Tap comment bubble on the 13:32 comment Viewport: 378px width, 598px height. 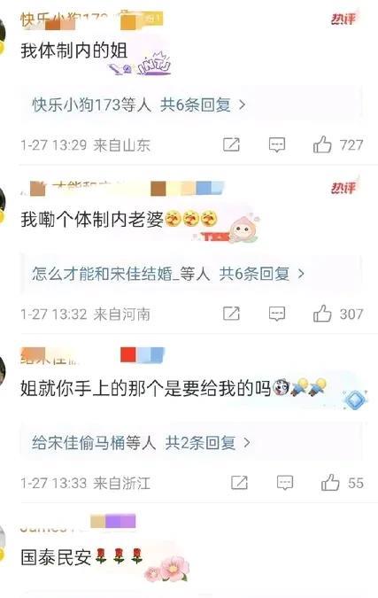(x=277, y=314)
